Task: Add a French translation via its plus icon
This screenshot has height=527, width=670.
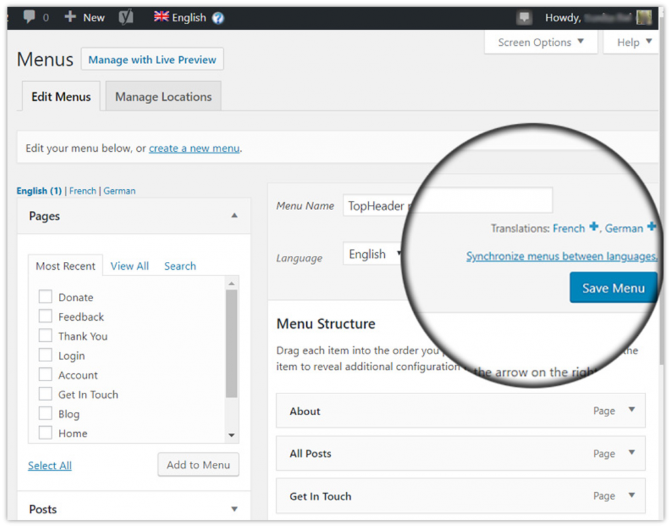Action: (x=593, y=227)
